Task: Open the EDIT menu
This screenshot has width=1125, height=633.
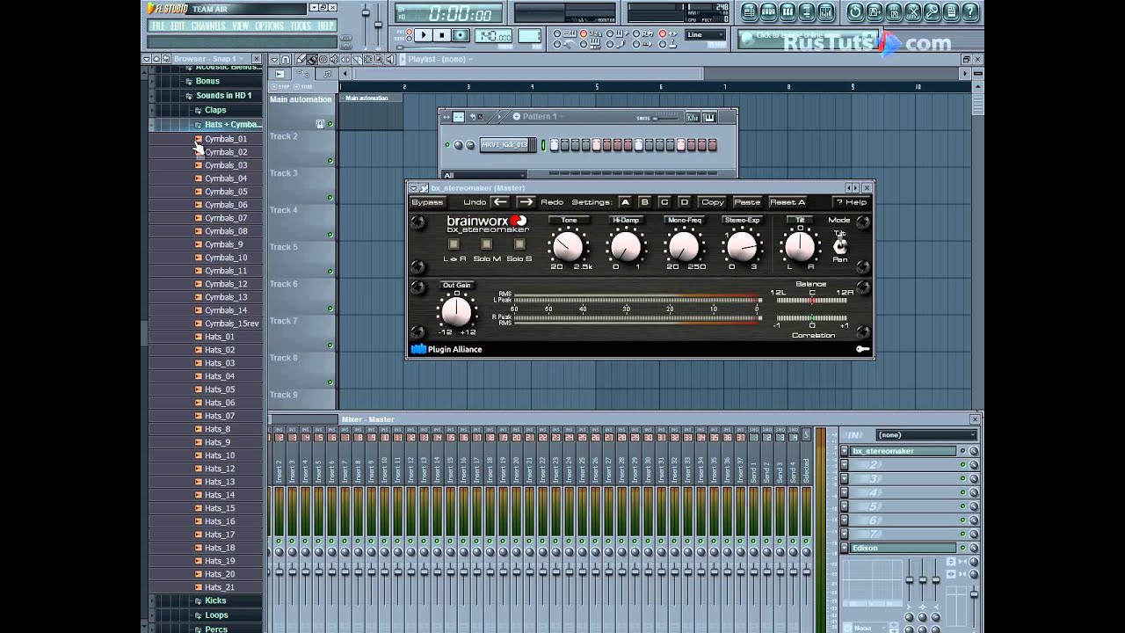Action: [x=178, y=26]
